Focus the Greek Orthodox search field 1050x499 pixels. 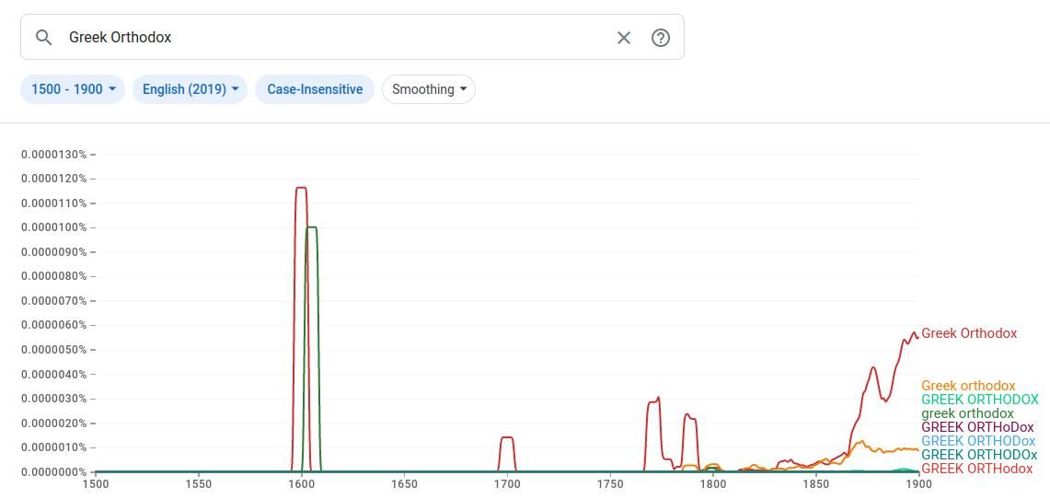(331, 38)
